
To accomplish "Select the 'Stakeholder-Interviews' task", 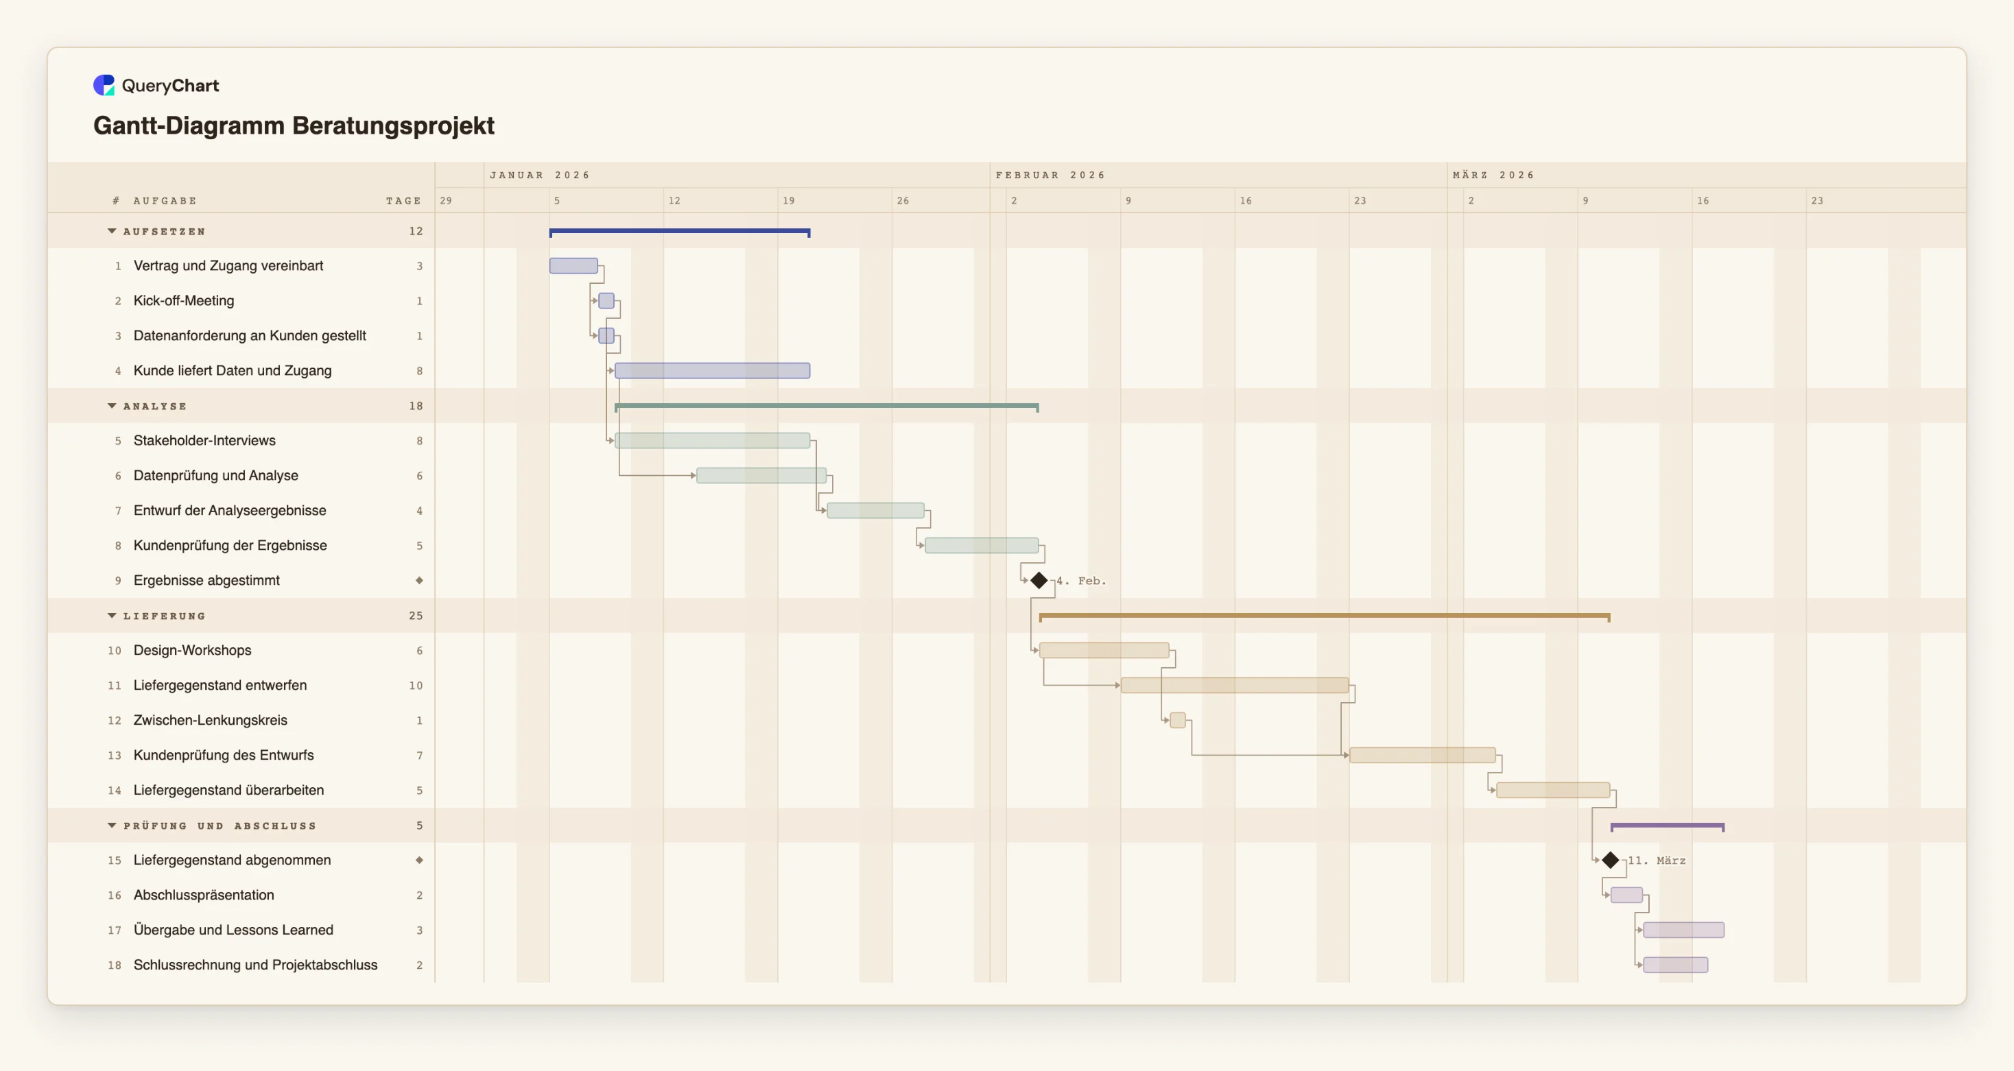I will coord(204,441).
